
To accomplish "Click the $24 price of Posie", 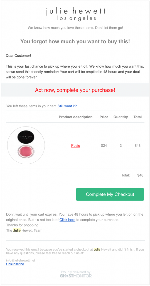I will (104, 146).
